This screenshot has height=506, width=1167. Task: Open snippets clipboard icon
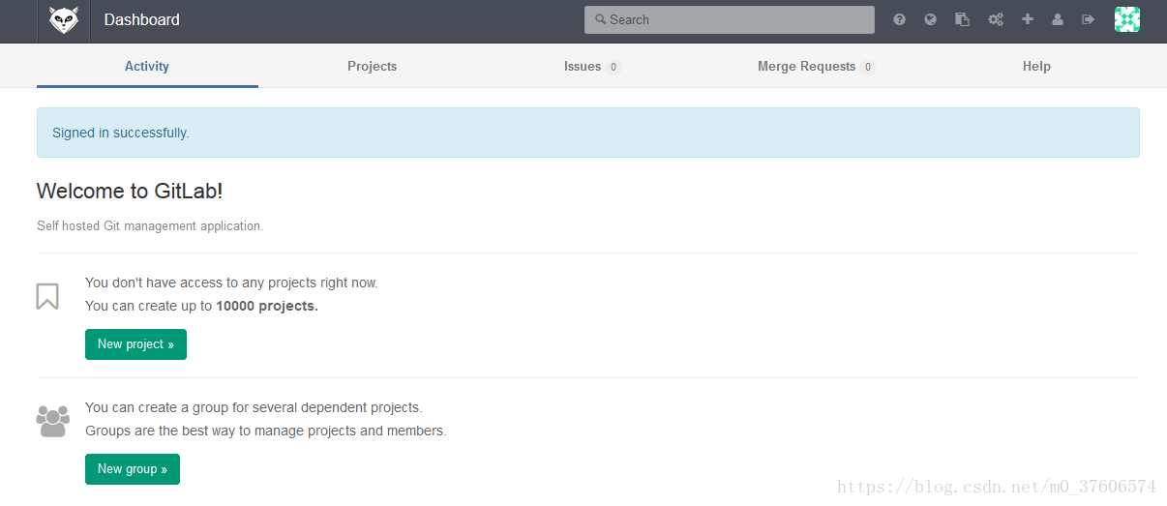(963, 19)
